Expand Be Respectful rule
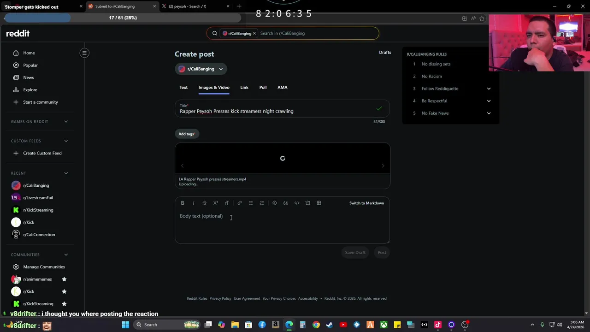Screen dimensions: 590x332 click(489, 101)
